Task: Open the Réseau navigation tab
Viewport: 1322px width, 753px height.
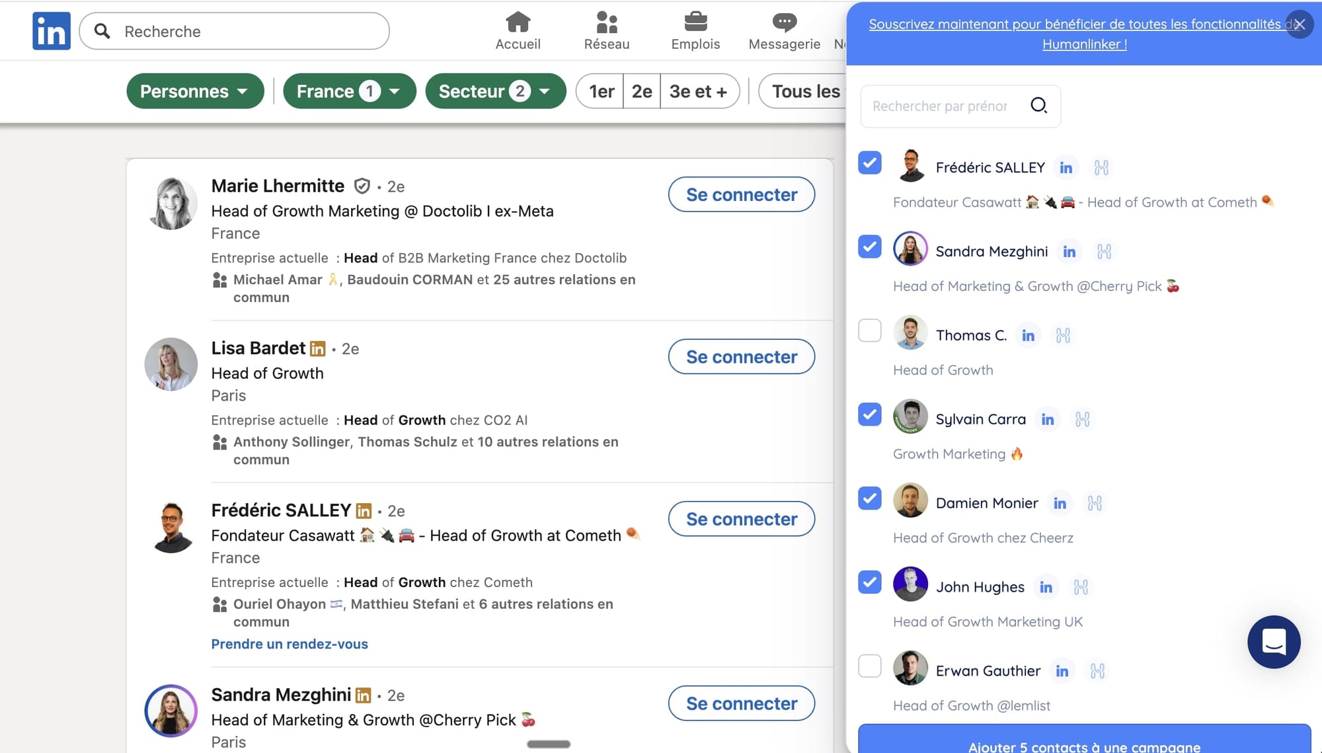Action: click(x=606, y=31)
